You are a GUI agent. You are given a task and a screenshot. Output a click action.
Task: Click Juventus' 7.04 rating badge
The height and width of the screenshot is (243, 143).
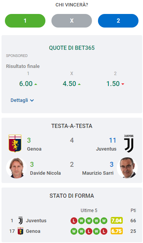point(117,220)
